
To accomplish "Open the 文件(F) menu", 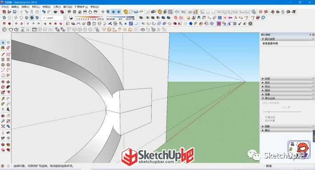I will click(5, 7).
